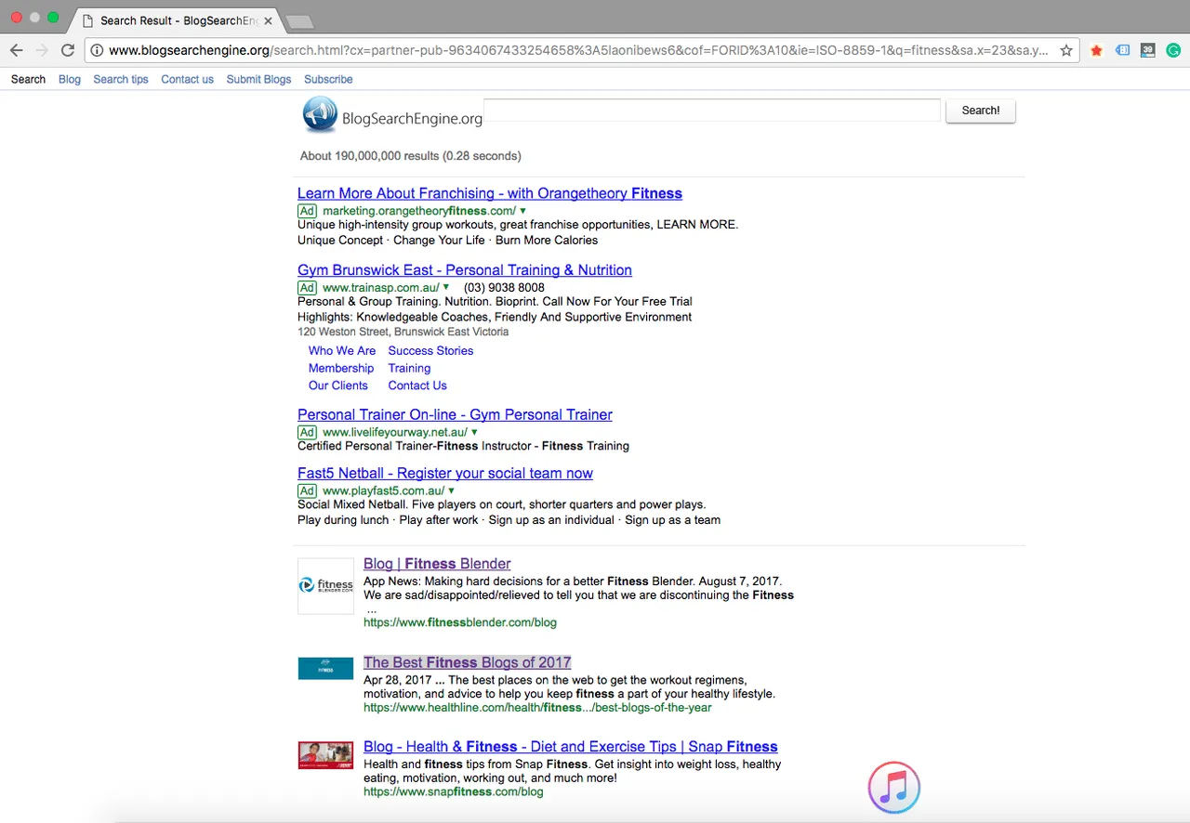Image resolution: width=1190 pixels, height=823 pixels.
Task: Expand arrow next to marketing.orangetheoryfitness.com
Action: 522,211
